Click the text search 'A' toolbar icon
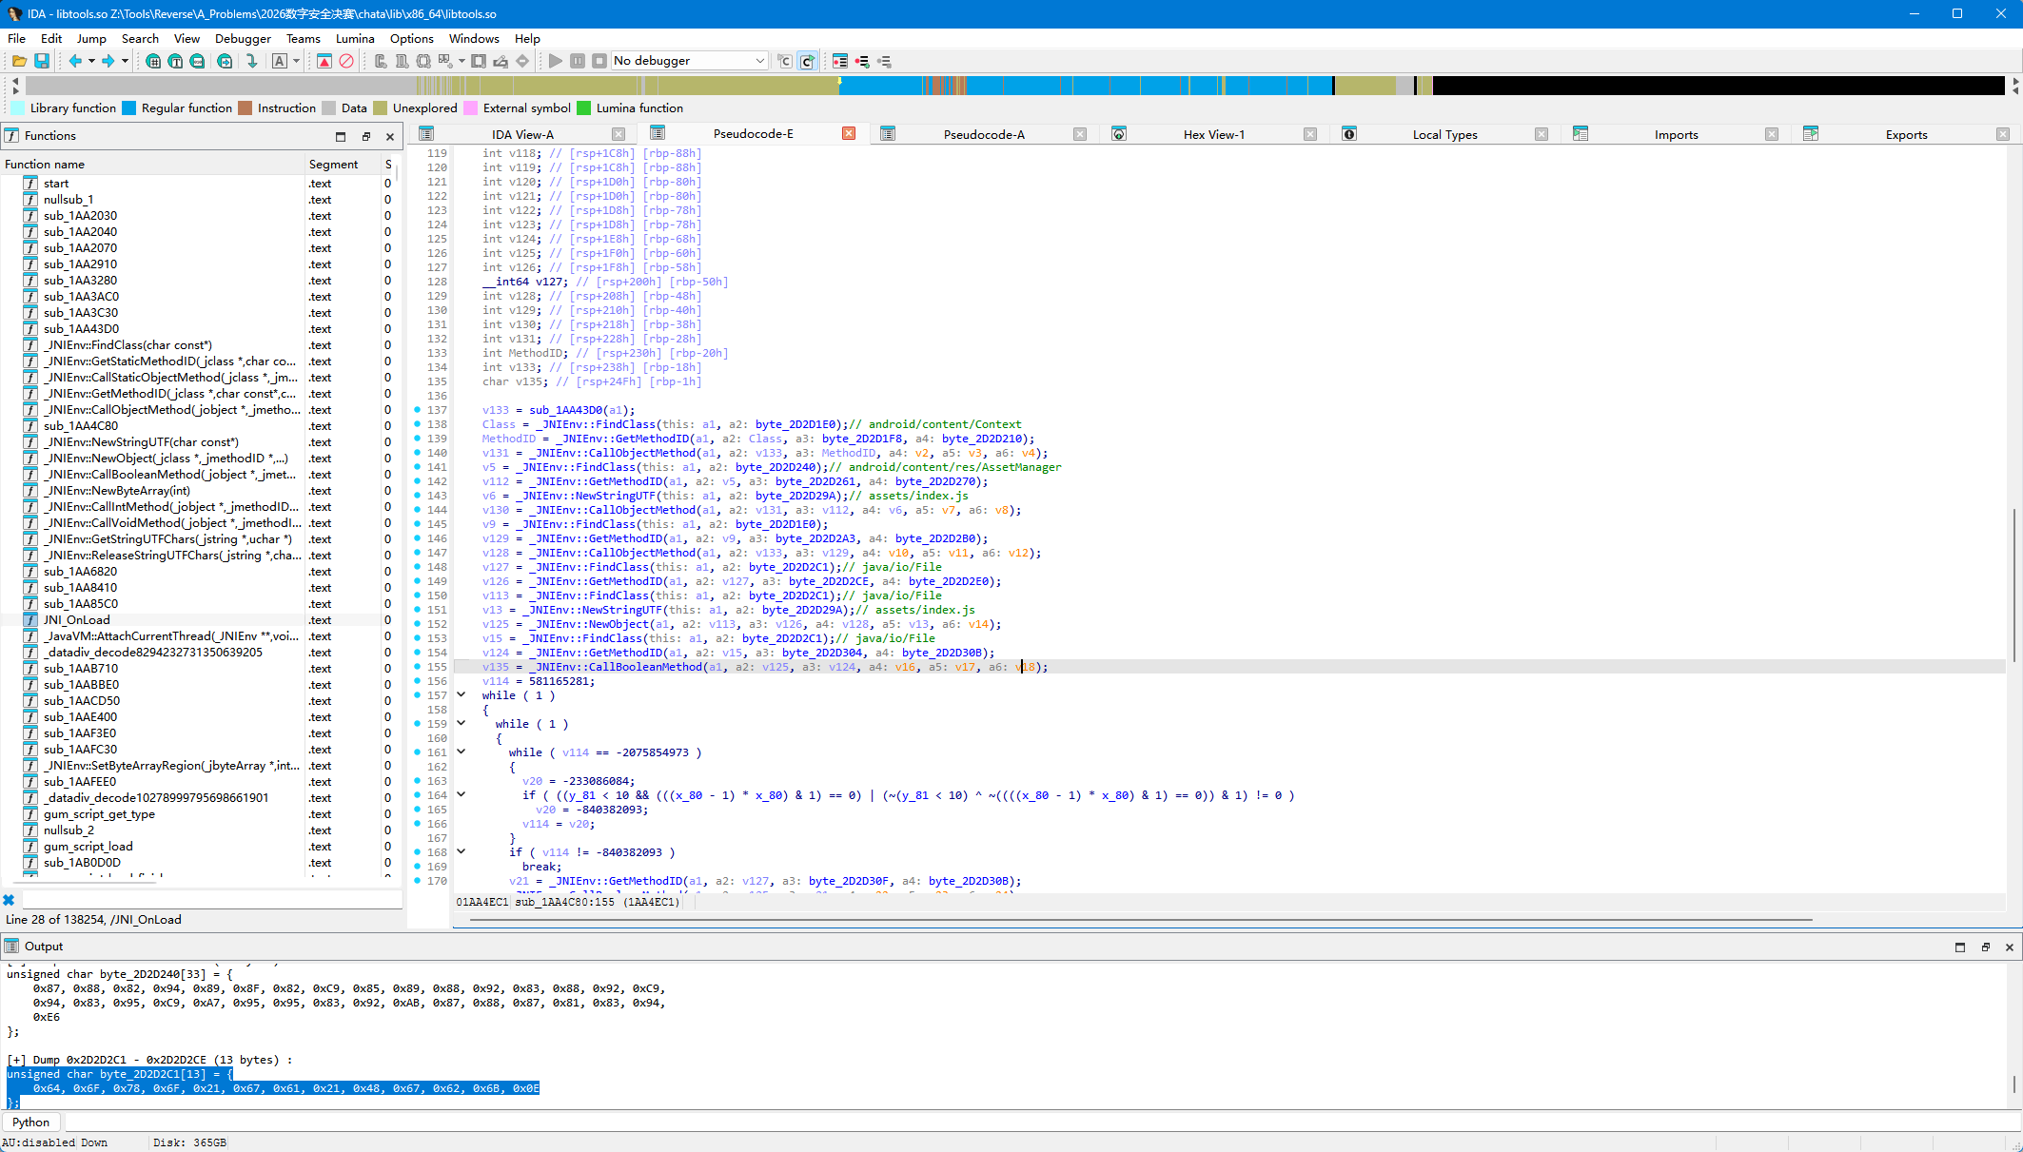 pos(280,61)
